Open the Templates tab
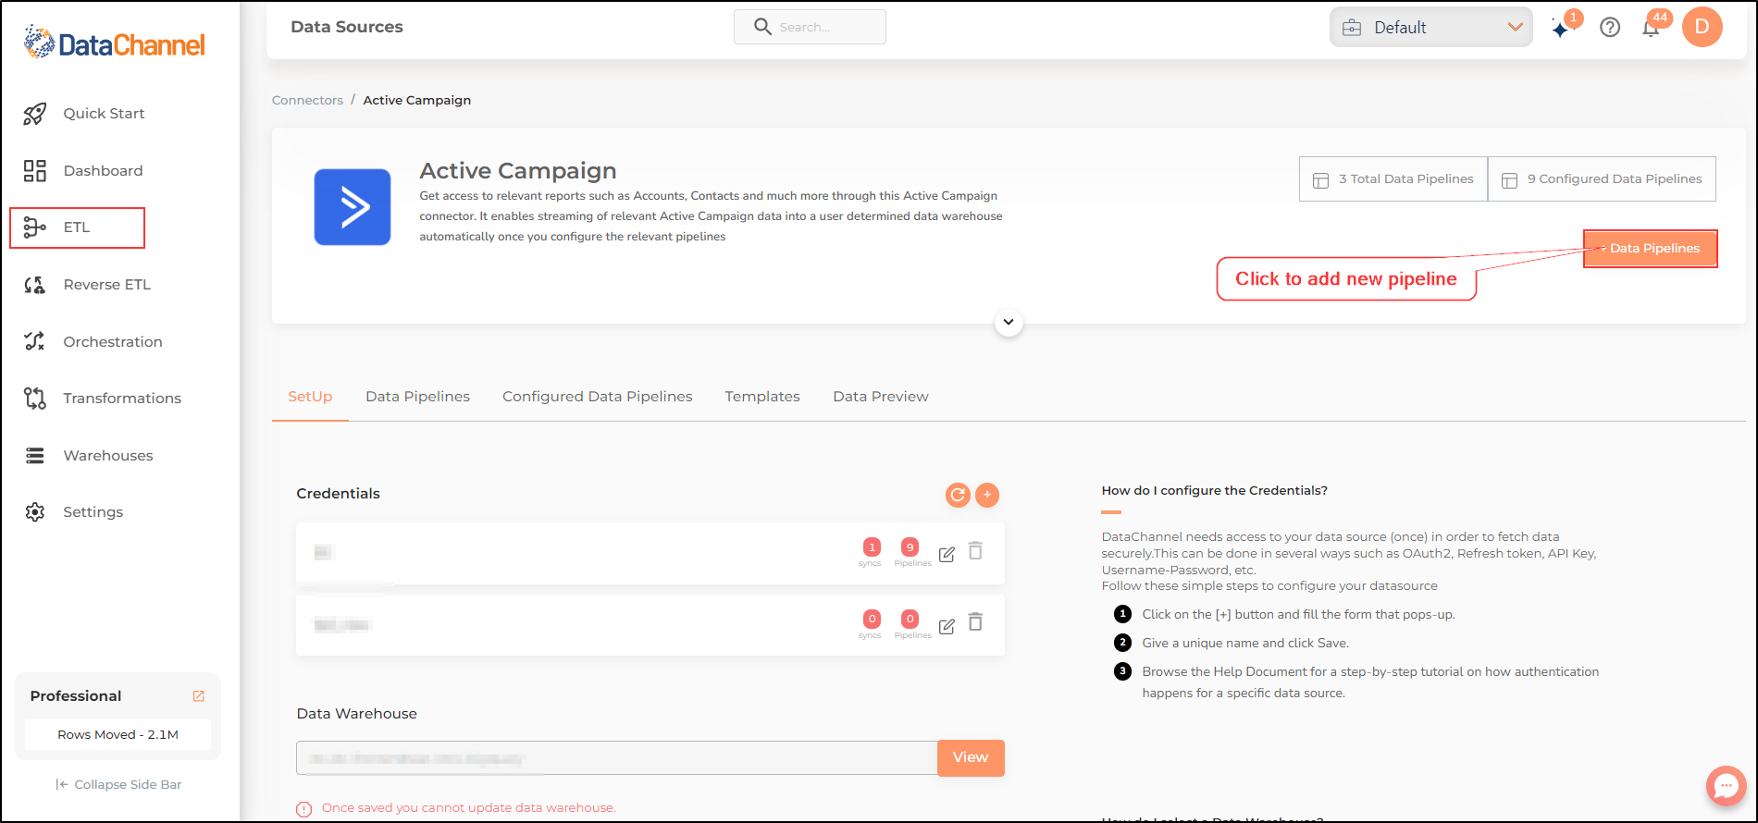 (x=762, y=397)
